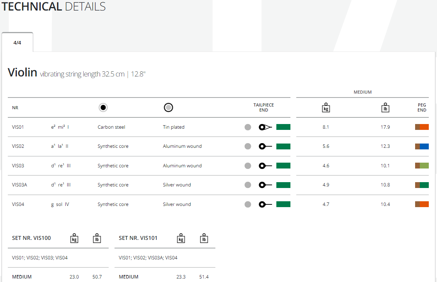Click the grey ball dot in VIS02 row
The image size is (437, 282).
pos(248,146)
